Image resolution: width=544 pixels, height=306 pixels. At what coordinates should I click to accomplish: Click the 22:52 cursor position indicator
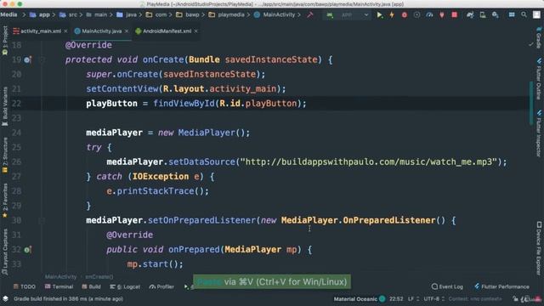coord(396,298)
